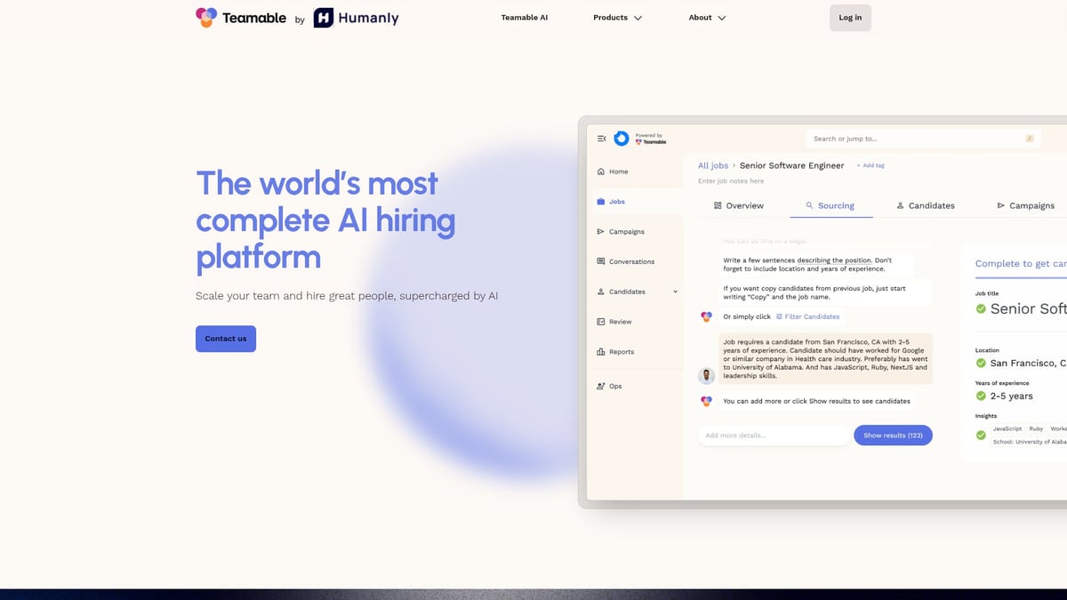Toggle the Job title completion checkmark
The width and height of the screenshot is (1067, 600).
tap(979, 308)
